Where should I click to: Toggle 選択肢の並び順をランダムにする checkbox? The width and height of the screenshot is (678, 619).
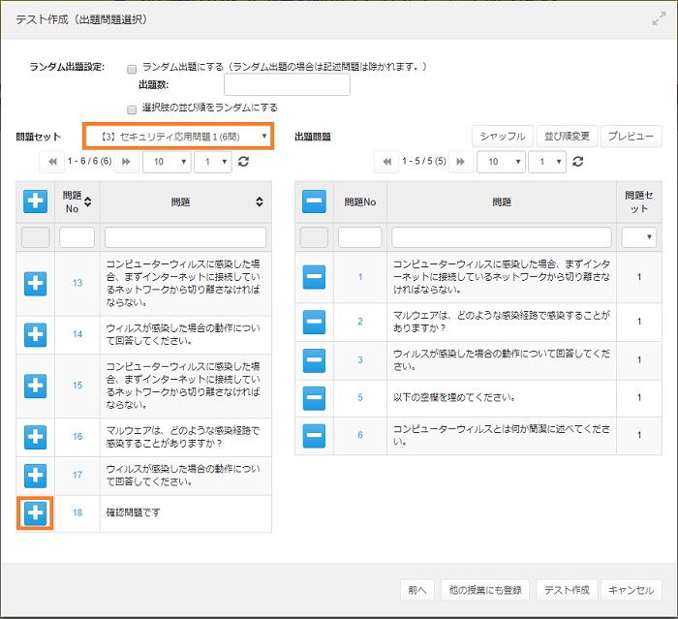point(132,108)
